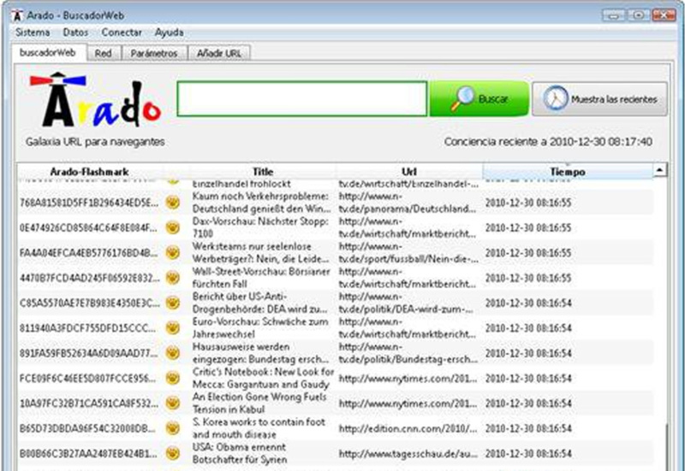The height and width of the screenshot is (471, 685).
Task: Select title 'Bericht über US-Anti-Drogenbehörde'
Action: 260,303
